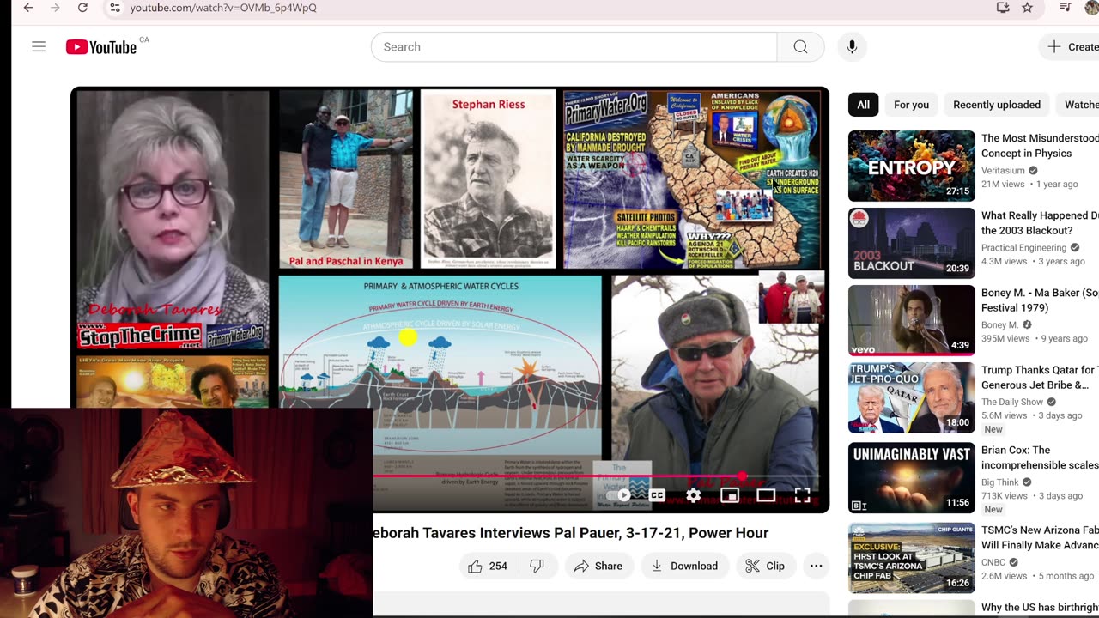Open TSMC Arizona chip fab thumbnail

pyautogui.click(x=912, y=558)
